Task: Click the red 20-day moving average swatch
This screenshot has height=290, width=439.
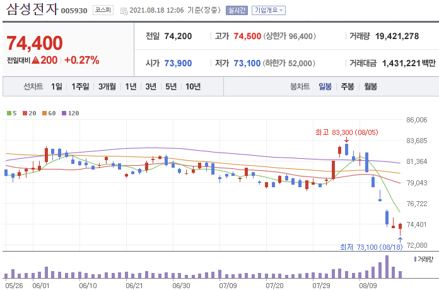Action: (x=25, y=113)
